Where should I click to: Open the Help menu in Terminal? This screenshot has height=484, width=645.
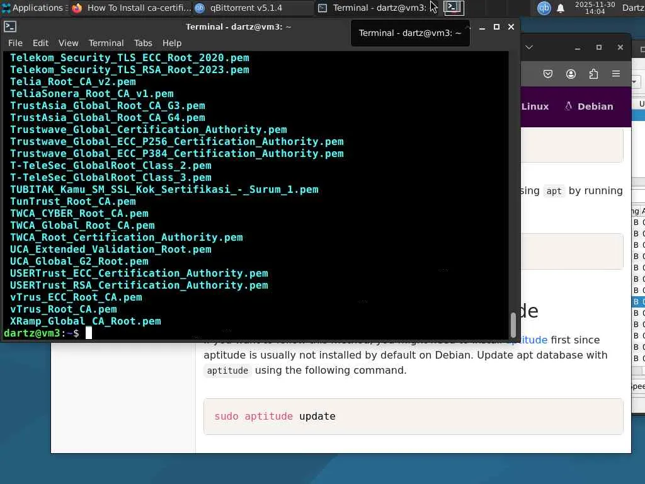171,43
